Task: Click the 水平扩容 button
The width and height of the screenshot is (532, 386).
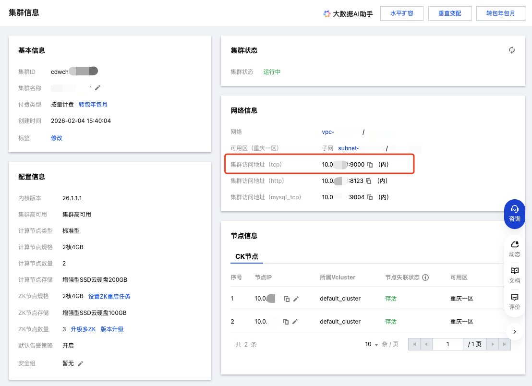Action: [402, 13]
